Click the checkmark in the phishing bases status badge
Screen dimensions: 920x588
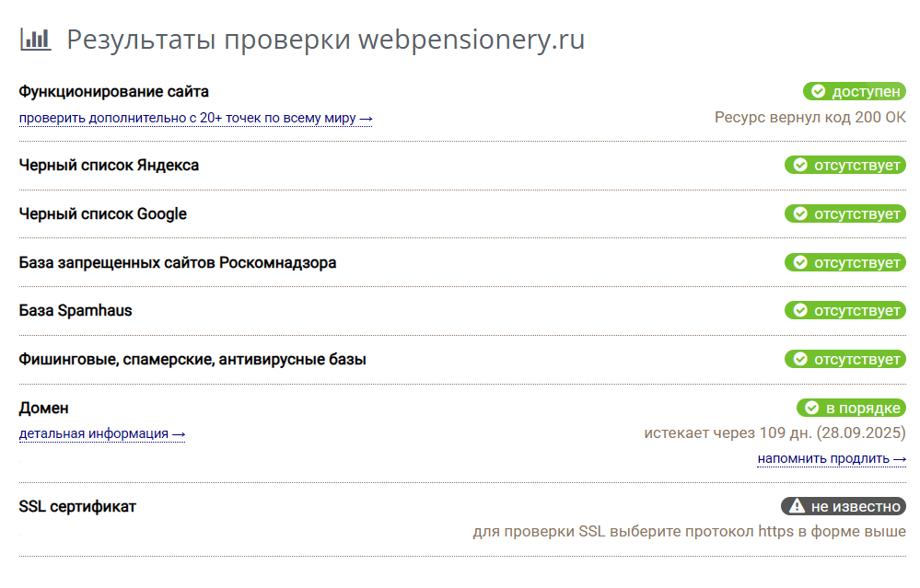[x=800, y=360]
